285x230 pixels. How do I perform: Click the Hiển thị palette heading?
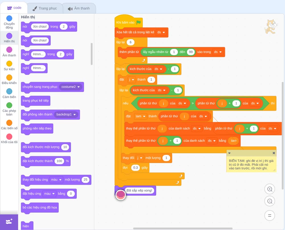28,17
